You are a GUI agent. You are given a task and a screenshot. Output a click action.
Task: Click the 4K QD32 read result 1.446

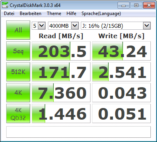[61, 113]
